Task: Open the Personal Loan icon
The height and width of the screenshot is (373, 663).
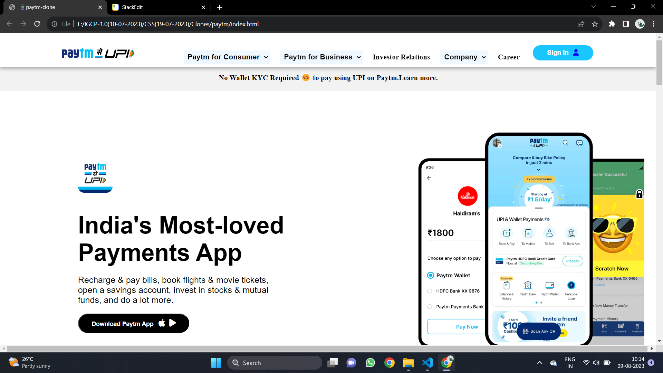Action: click(571, 285)
